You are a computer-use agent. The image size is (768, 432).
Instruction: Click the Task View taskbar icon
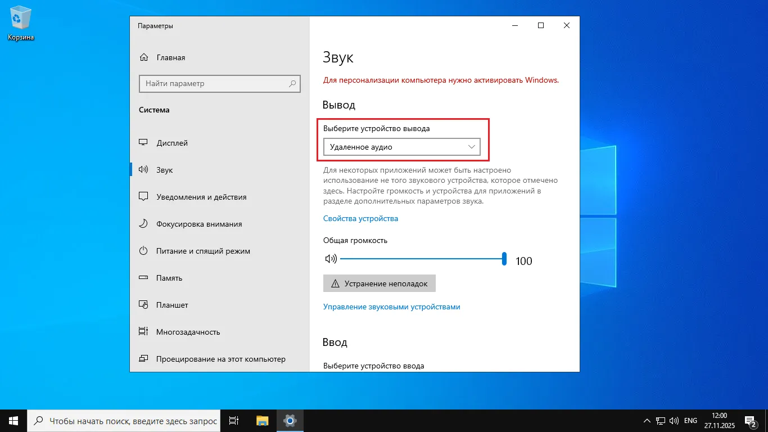pos(234,421)
